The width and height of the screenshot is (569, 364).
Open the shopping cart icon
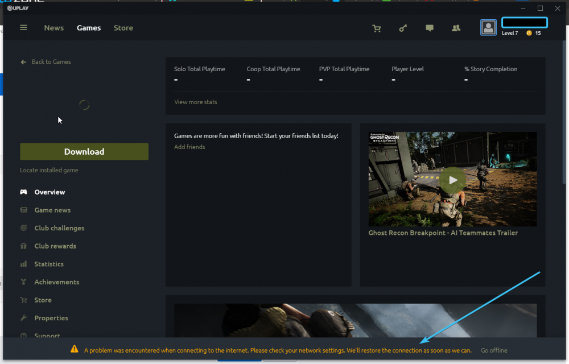click(x=377, y=28)
